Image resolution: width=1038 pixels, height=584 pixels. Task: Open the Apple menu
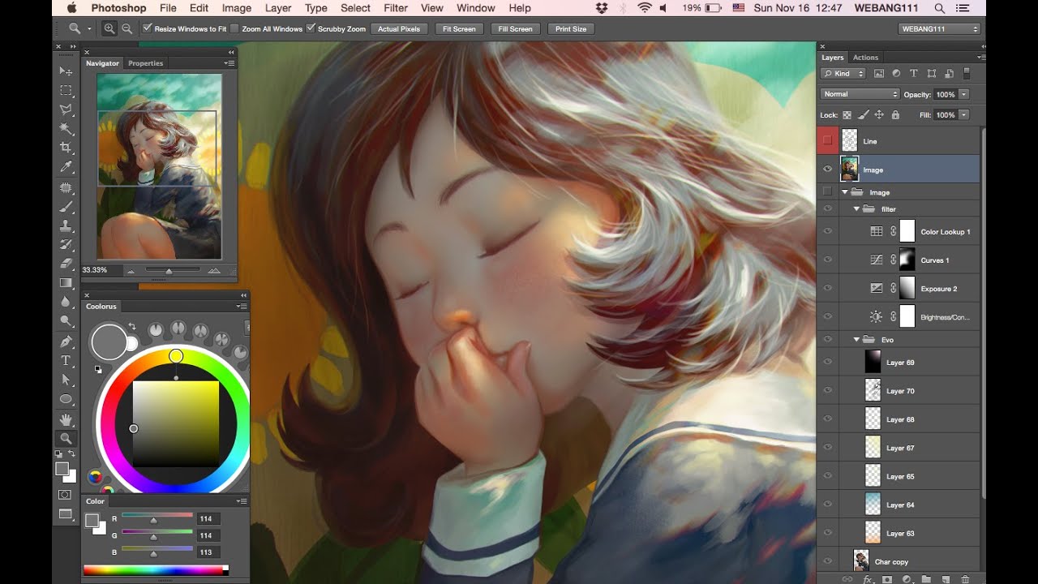tap(72, 8)
